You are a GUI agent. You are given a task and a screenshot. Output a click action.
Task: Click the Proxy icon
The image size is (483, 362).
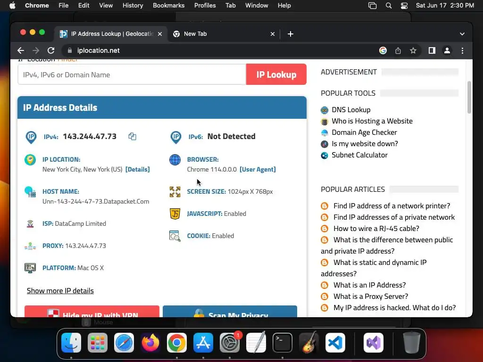(x=30, y=246)
